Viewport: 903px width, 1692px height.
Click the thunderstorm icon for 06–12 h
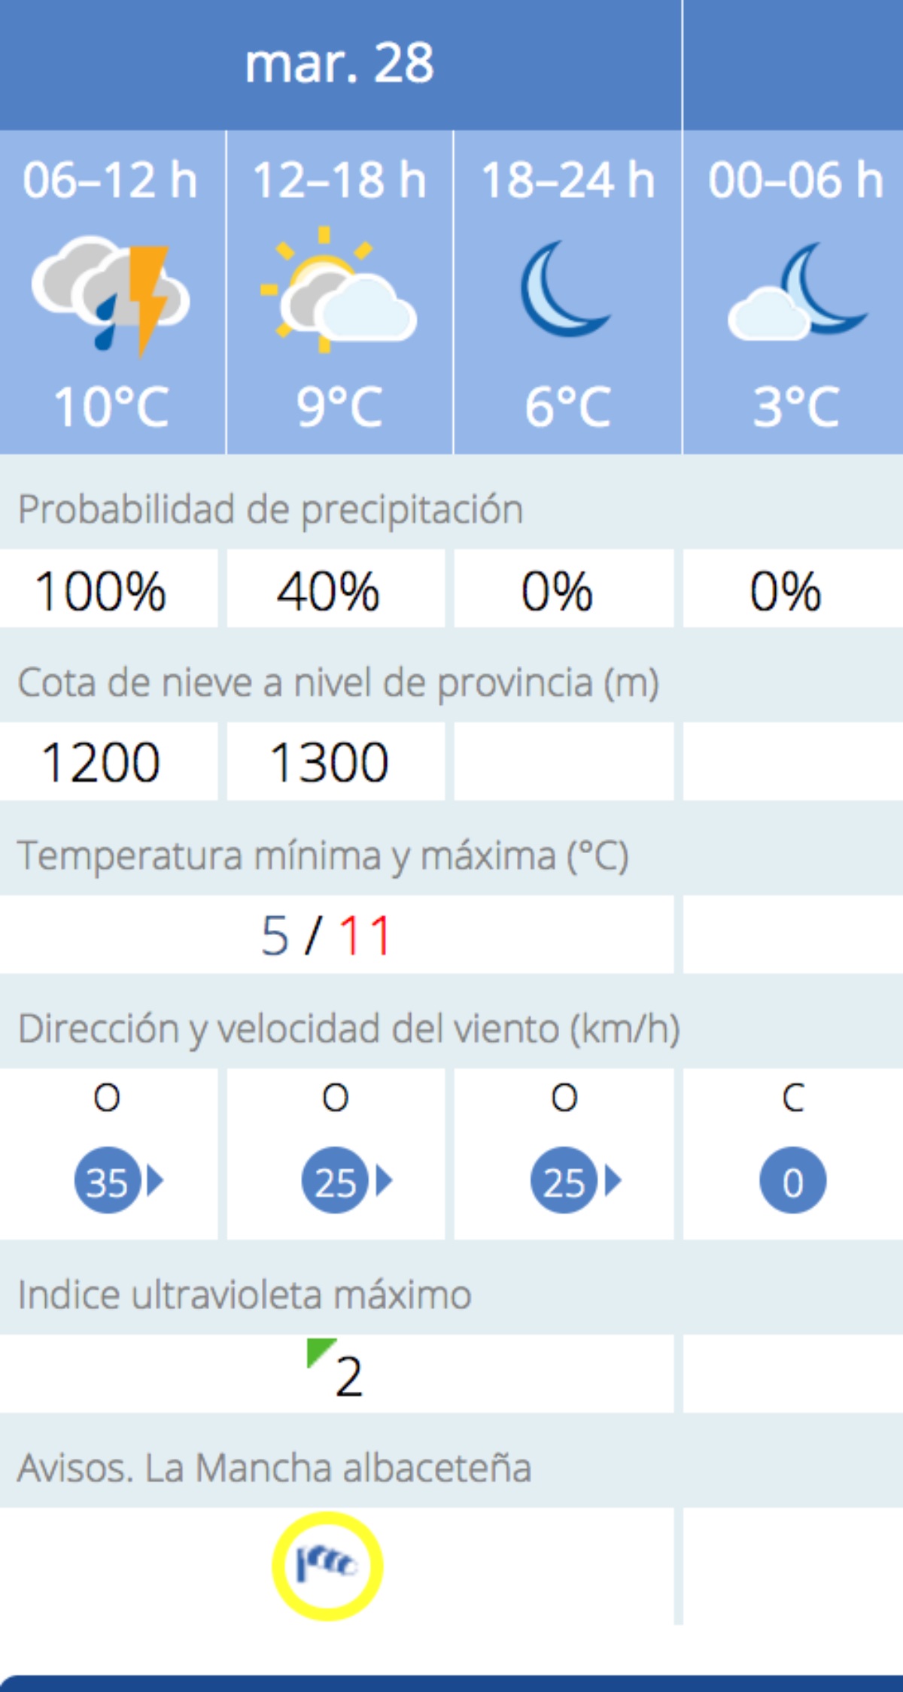click(x=111, y=296)
